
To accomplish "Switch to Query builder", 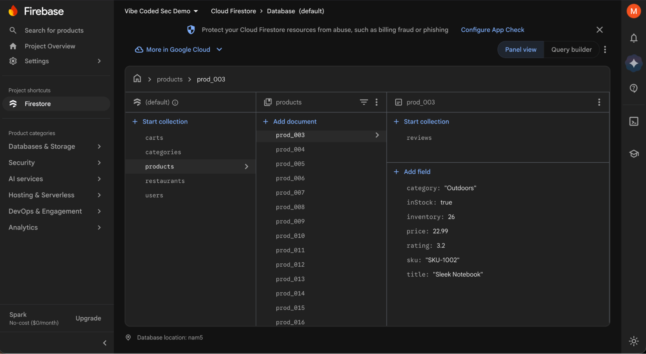I will (x=571, y=49).
